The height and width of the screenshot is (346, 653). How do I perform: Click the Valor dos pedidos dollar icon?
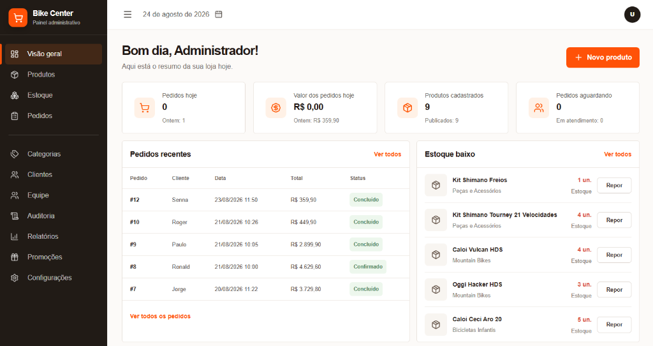click(275, 108)
